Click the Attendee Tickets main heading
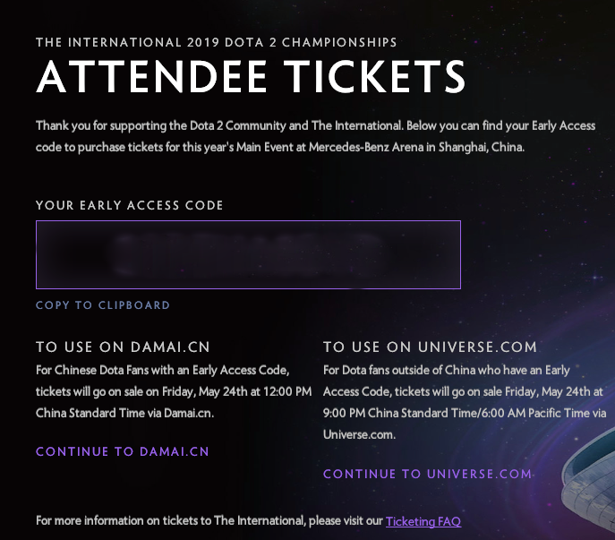Image resolution: width=615 pixels, height=540 pixels. (x=251, y=76)
